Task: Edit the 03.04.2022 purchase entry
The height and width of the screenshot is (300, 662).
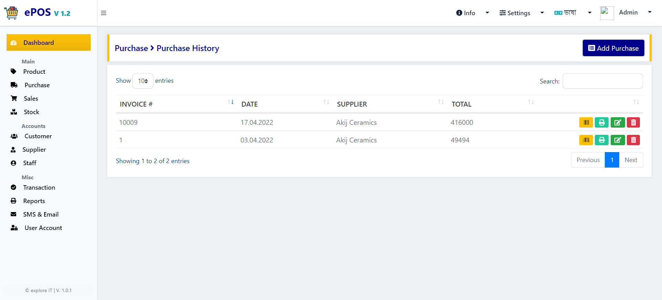Action: click(x=618, y=140)
